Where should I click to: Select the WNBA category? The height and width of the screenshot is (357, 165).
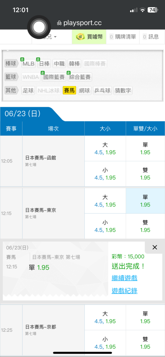click(31, 77)
